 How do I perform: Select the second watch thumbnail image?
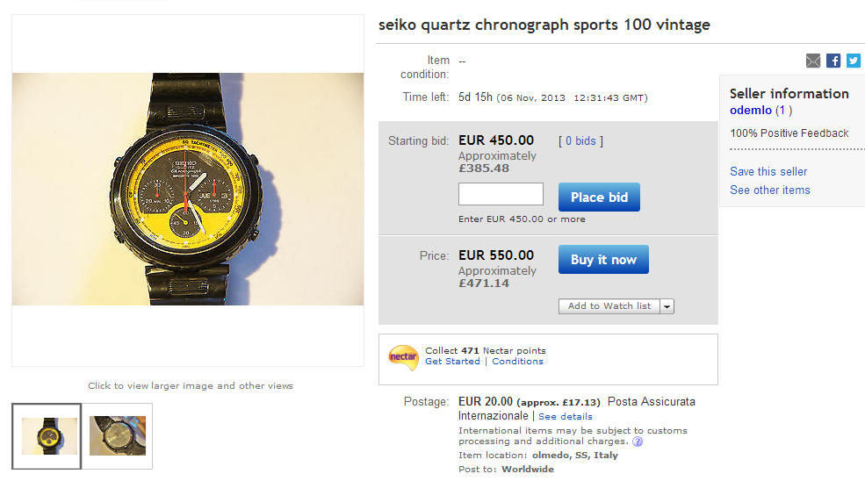point(118,435)
